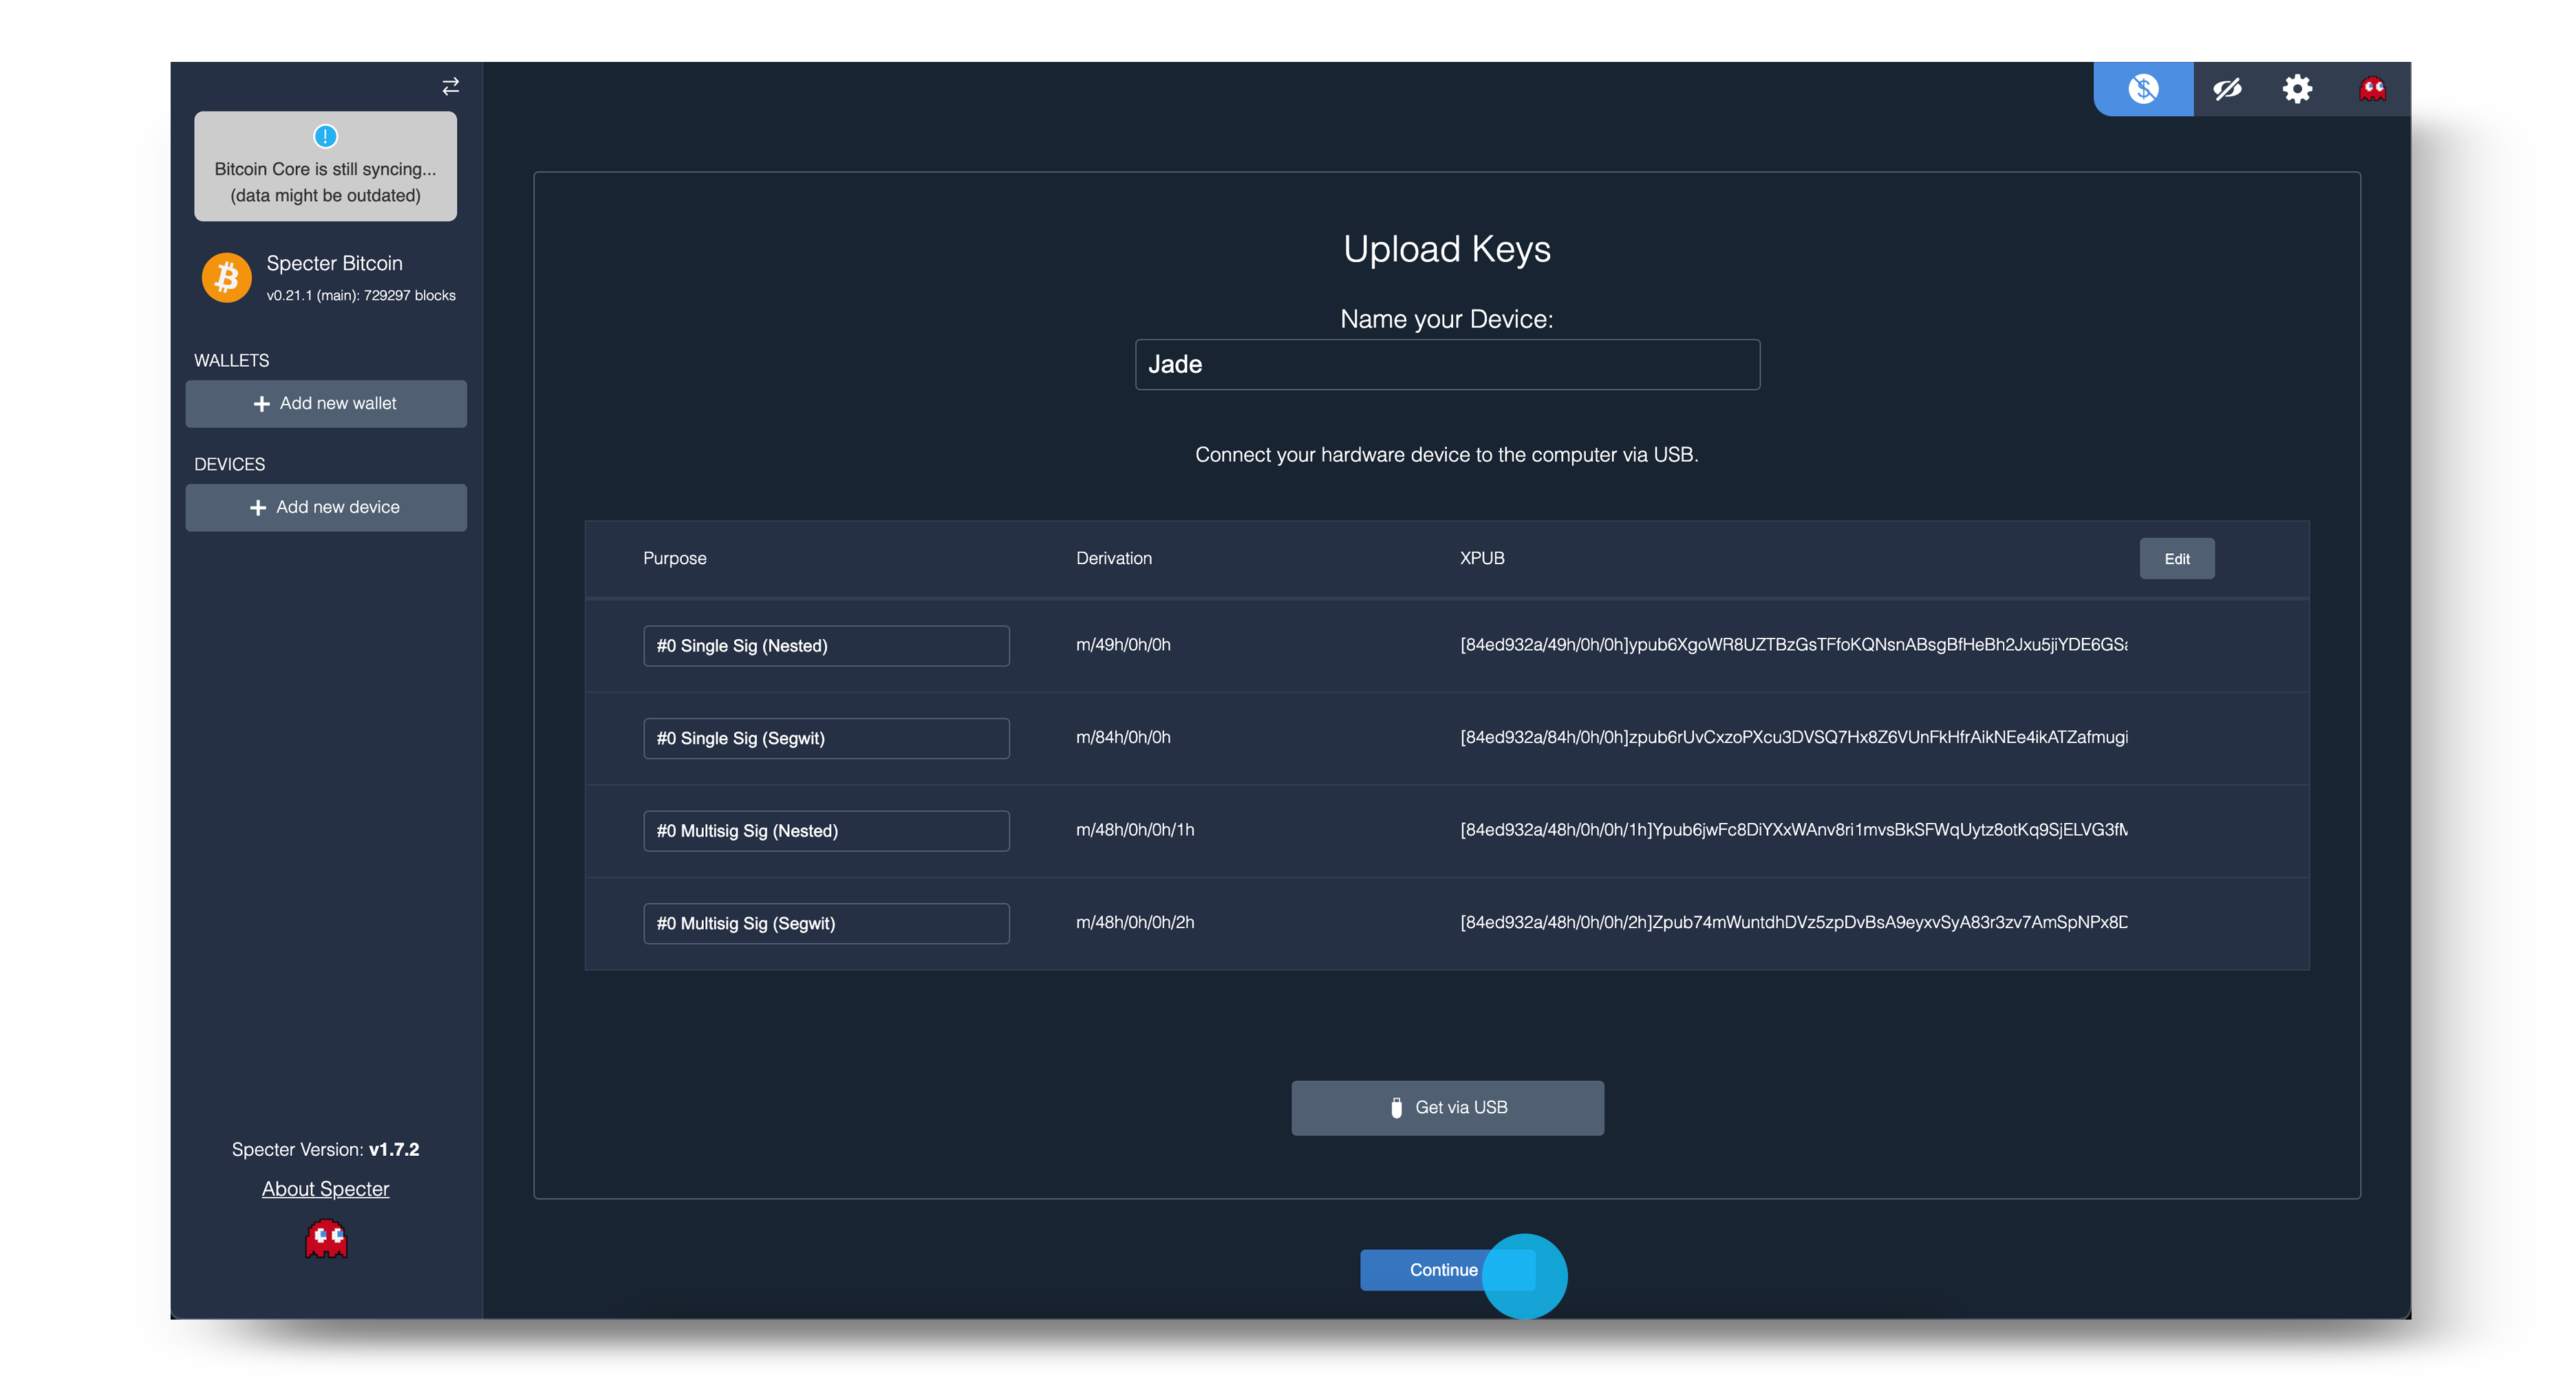
Task: Click the USB icon in Get via USB
Action: (1396, 1107)
